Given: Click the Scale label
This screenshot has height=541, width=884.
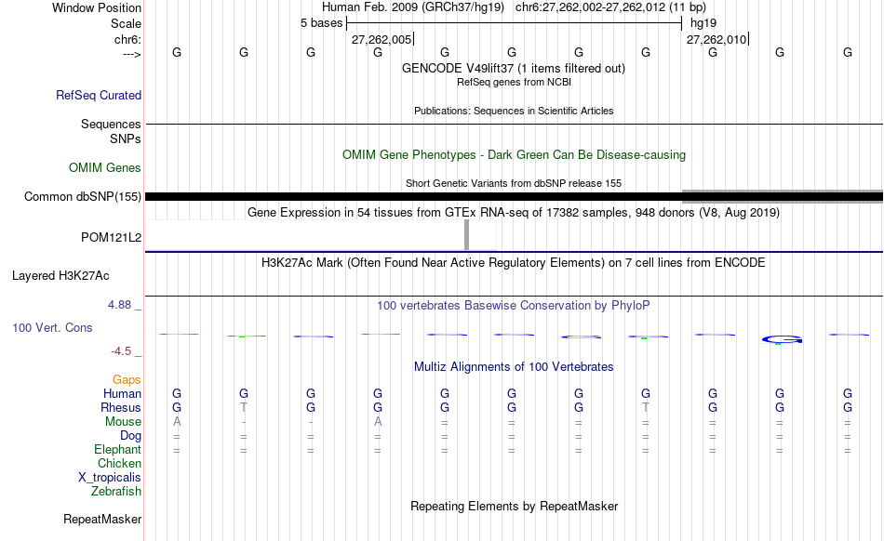Looking at the screenshot, I should 127,23.
